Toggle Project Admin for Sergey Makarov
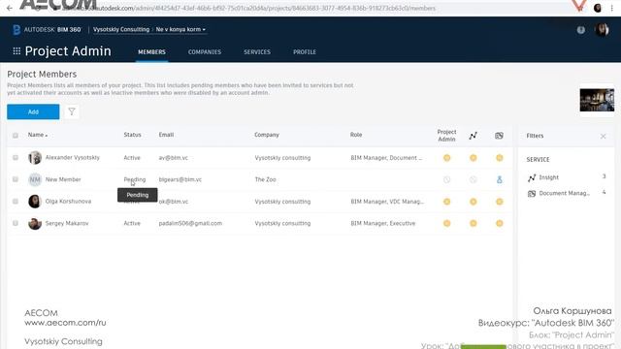621x349 pixels. coord(446,223)
